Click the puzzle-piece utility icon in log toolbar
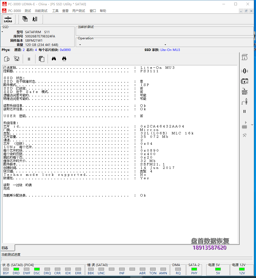Viewport: 256px width, 278px height. (7, 59)
